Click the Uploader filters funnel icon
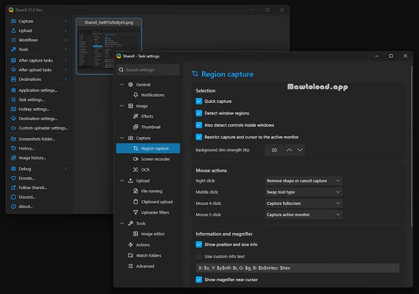The width and height of the screenshot is (419, 294). (x=136, y=213)
